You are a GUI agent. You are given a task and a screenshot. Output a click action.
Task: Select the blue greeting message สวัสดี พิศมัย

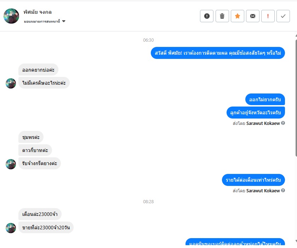coord(218,53)
